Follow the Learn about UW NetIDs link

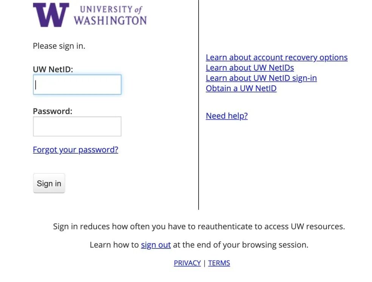point(250,68)
